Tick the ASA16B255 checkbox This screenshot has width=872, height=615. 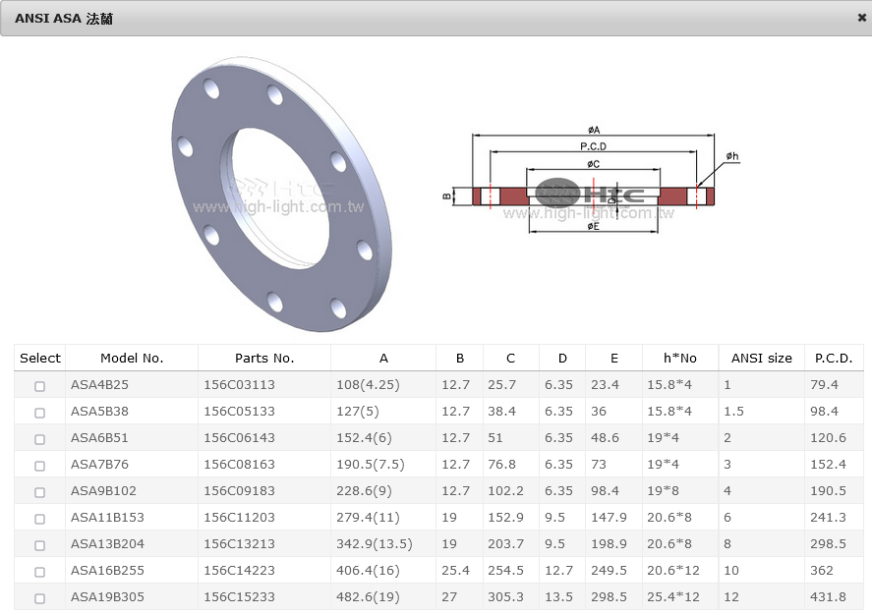40,572
